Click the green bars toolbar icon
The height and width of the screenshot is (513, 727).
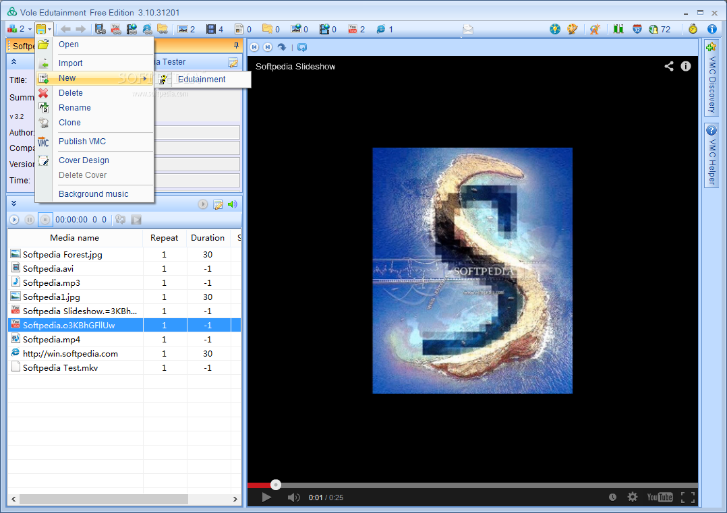(618, 29)
